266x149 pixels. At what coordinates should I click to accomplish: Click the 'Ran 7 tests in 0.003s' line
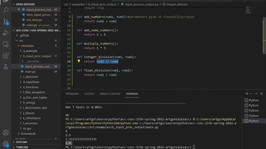click(84, 107)
